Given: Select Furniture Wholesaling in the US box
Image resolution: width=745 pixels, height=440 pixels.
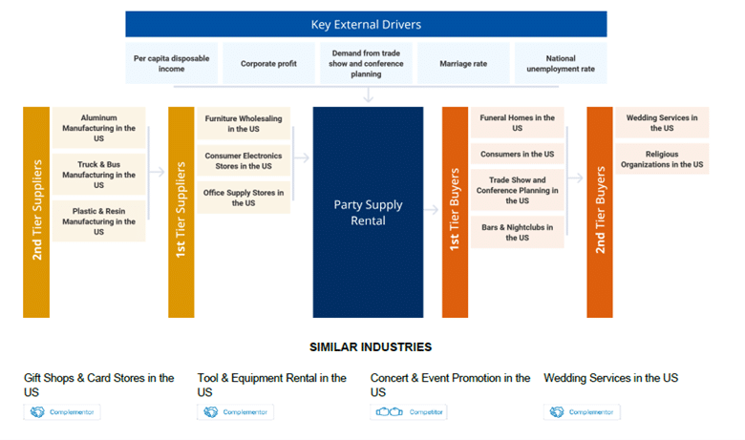Looking at the screenshot, I should tap(244, 124).
